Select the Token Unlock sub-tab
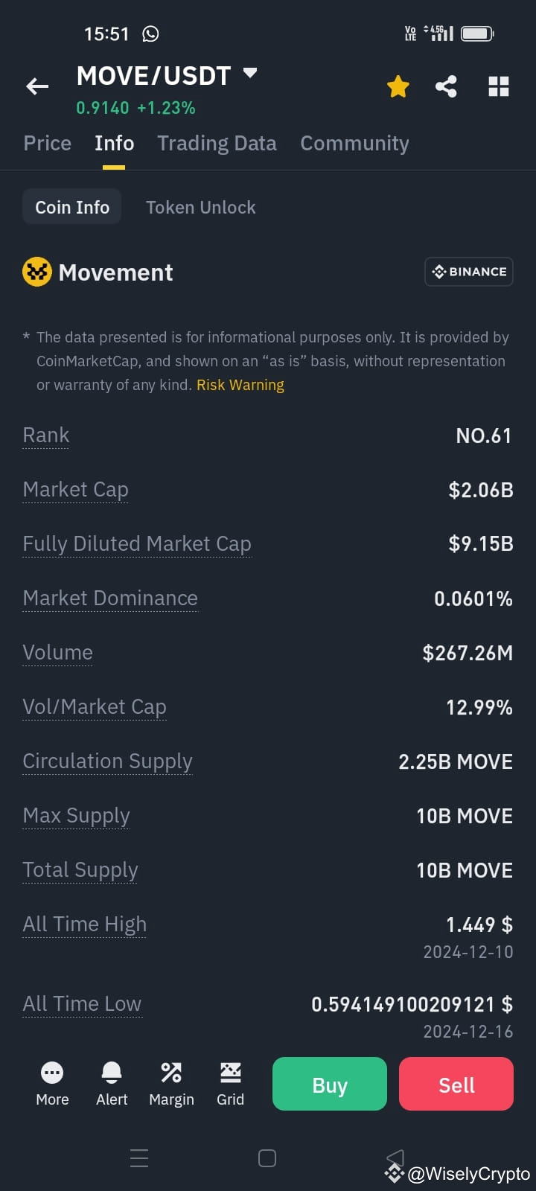Viewport: 536px width, 1191px height. [200, 208]
